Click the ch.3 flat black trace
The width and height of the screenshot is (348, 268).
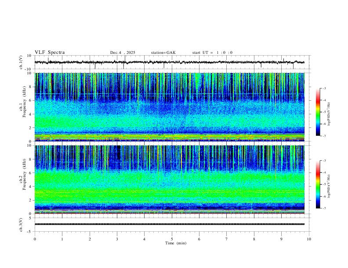pyautogui.click(x=169, y=224)
